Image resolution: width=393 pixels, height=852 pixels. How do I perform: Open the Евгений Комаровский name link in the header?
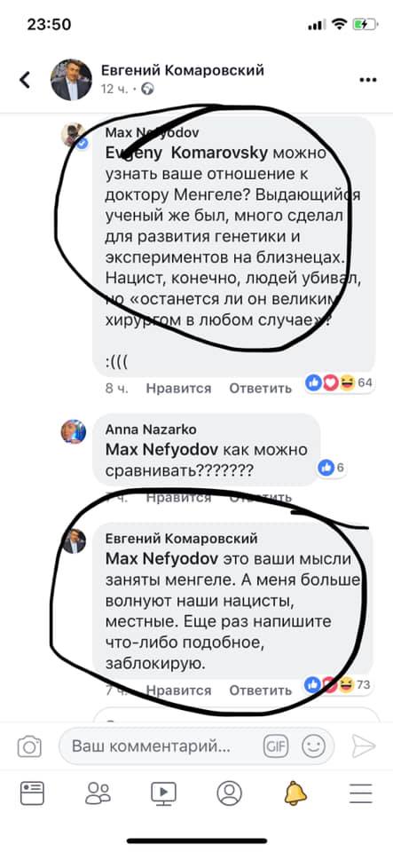tap(183, 70)
